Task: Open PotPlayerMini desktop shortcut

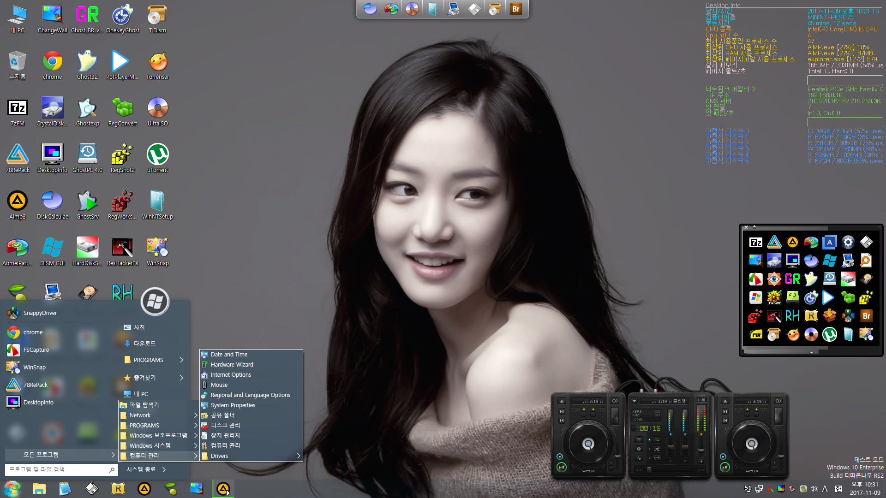Action: click(x=122, y=66)
